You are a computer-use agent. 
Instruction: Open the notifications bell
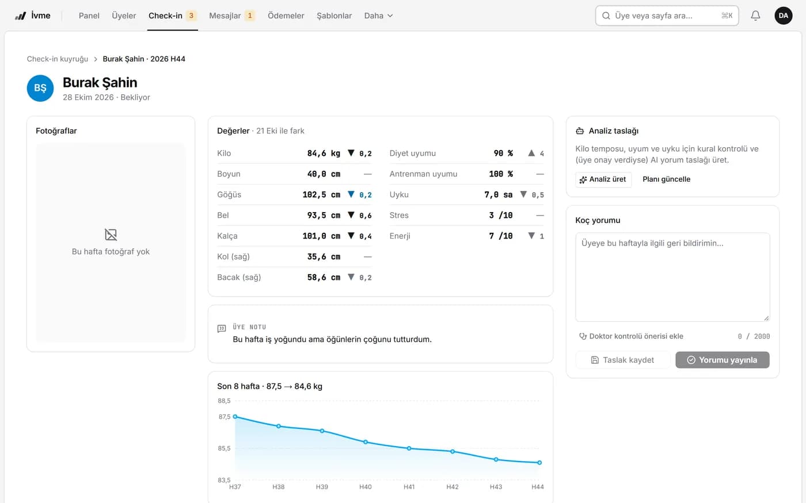755,16
